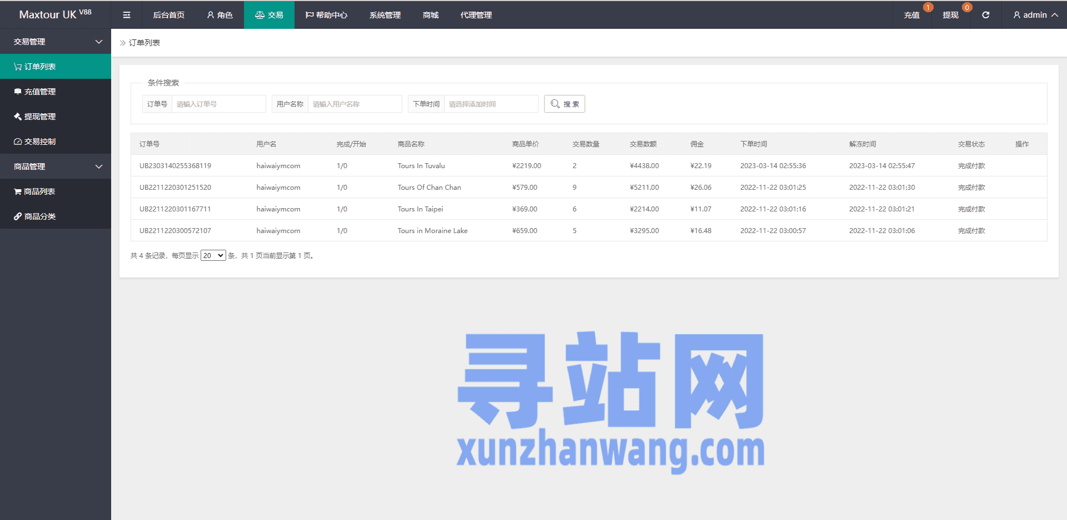This screenshot has height=520, width=1067.
Task: Open the 下单时间 date picker field
Action: [491, 104]
